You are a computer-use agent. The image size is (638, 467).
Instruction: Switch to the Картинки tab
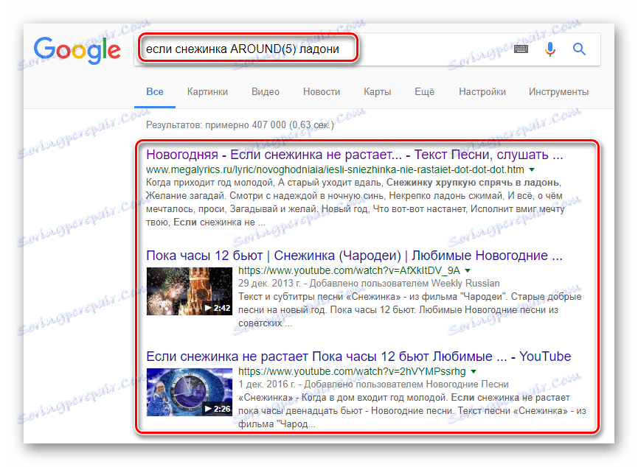point(207,92)
